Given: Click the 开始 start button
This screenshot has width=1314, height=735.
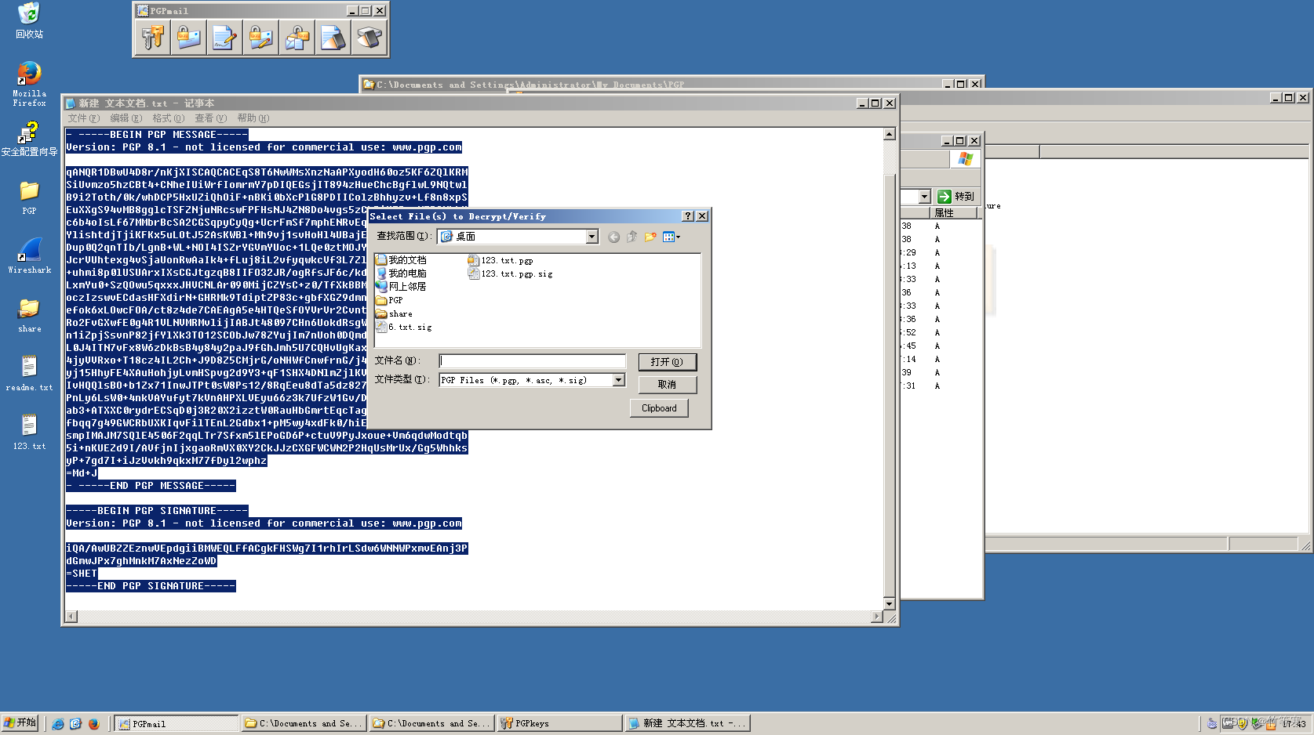Looking at the screenshot, I should pos(20,723).
